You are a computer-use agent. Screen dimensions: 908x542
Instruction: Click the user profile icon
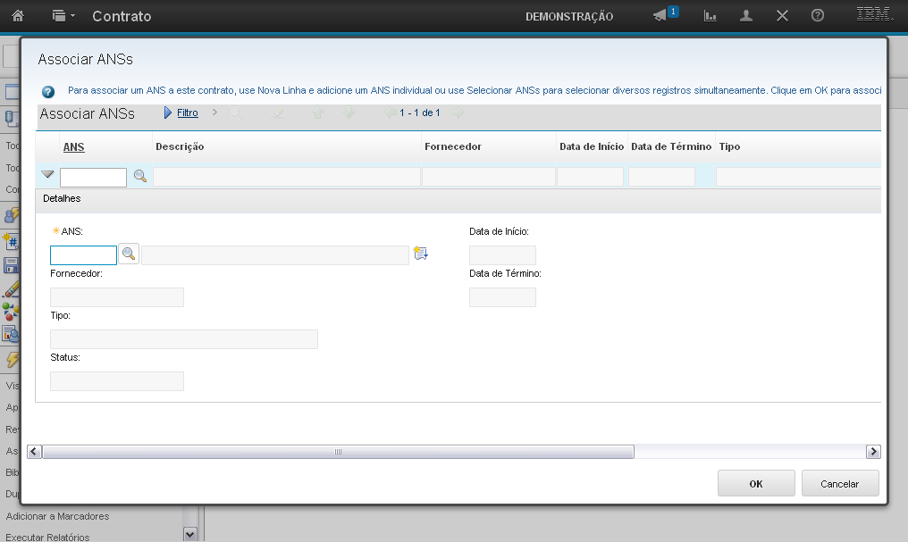click(746, 16)
